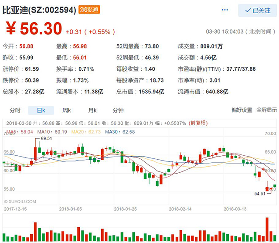Click the last green candlestick on the chart
Image resolution: width=279 pixels, height=243 pixels.
tap(275, 186)
